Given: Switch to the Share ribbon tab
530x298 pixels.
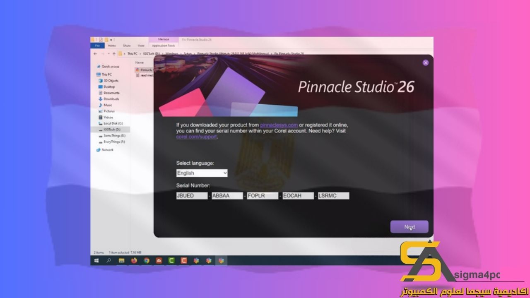Looking at the screenshot, I should (127, 46).
